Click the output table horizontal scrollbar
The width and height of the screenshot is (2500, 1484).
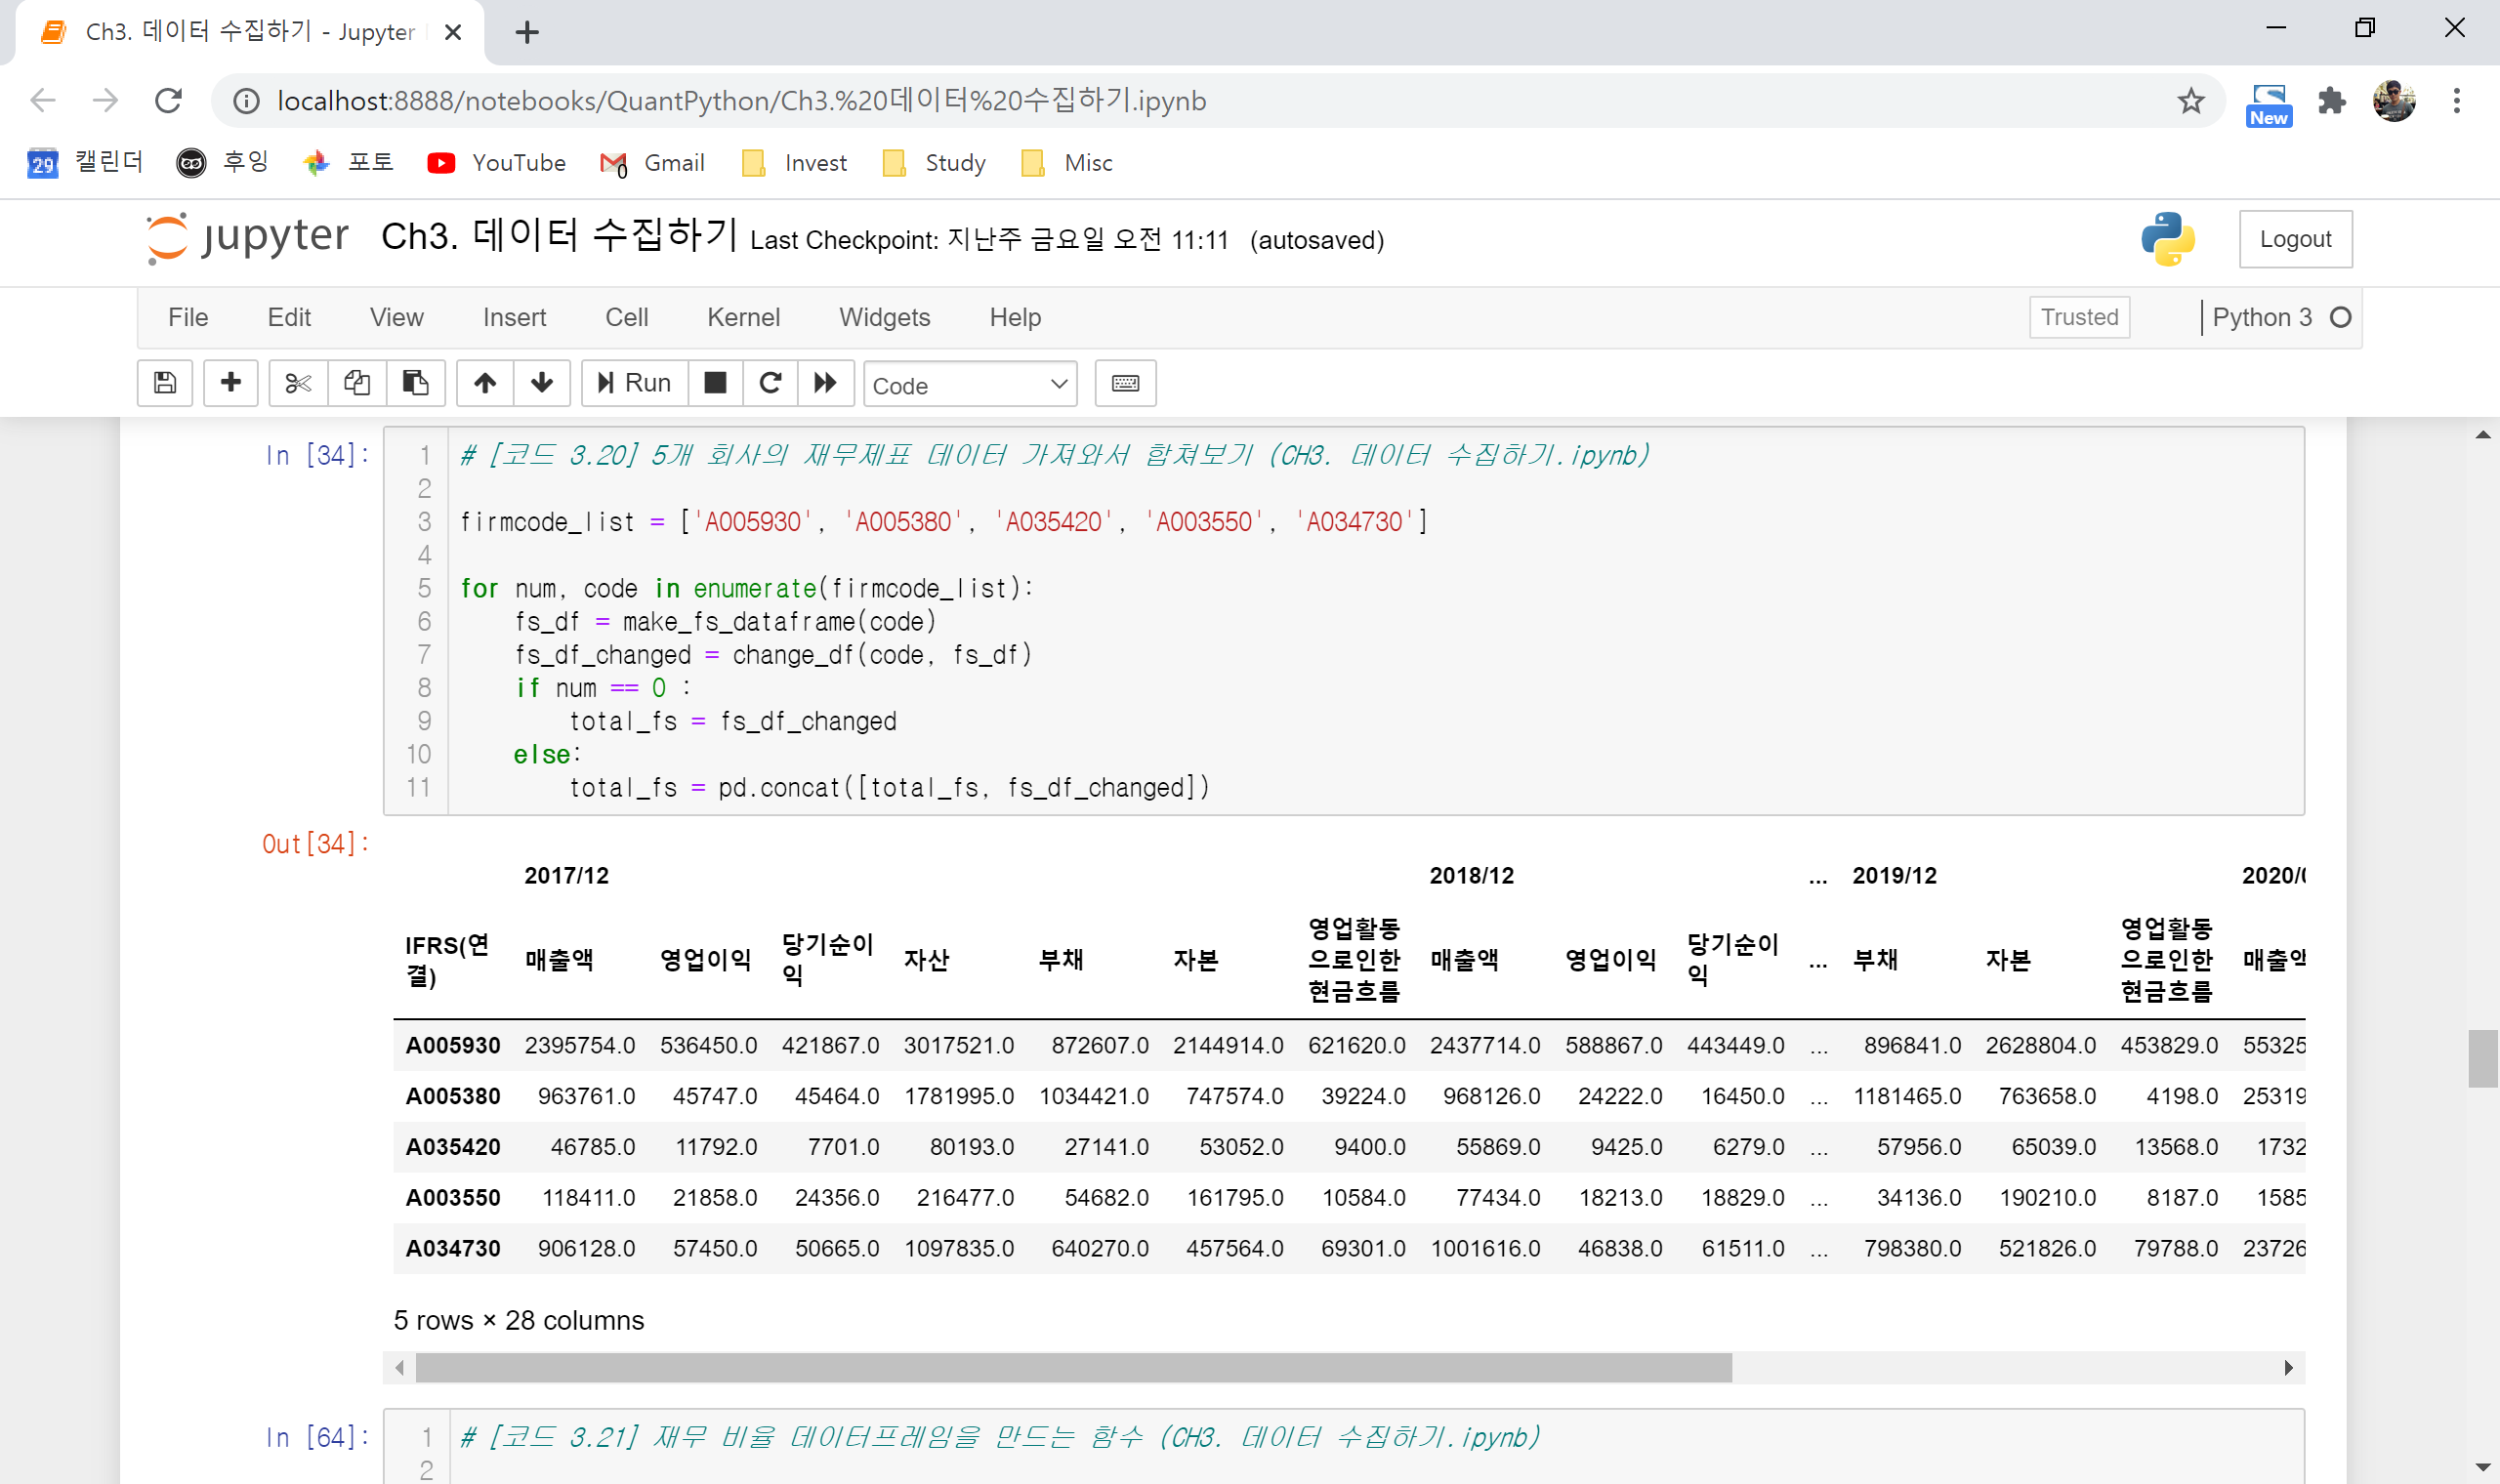(1073, 1367)
